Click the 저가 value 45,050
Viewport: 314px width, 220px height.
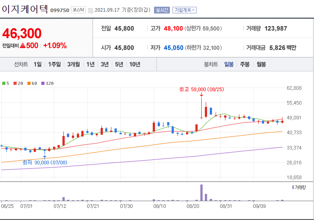pyautogui.click(x=173, y=48)
